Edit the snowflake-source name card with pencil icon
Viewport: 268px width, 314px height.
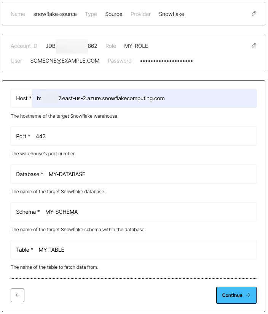pos(254,14)
